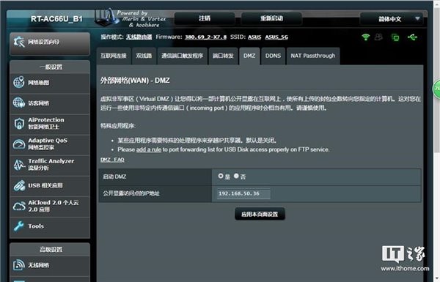Switch to the DDNS tab
440x282 pixels.
tap(273, 56)
